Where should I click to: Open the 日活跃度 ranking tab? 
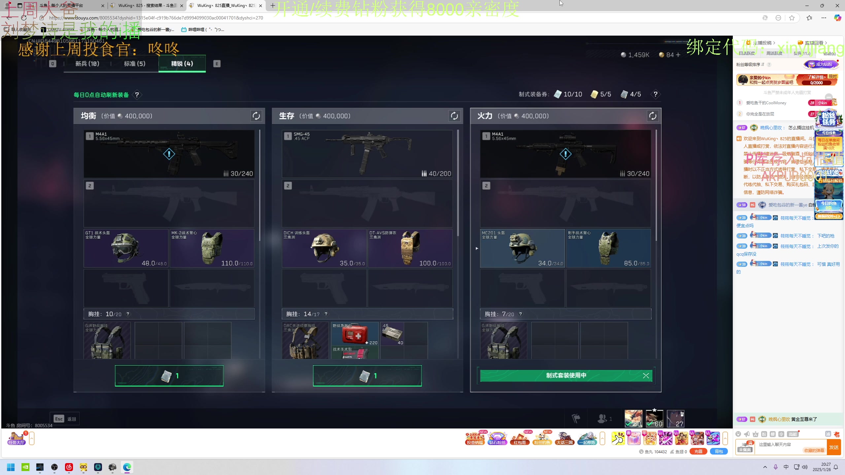[747, 53]
